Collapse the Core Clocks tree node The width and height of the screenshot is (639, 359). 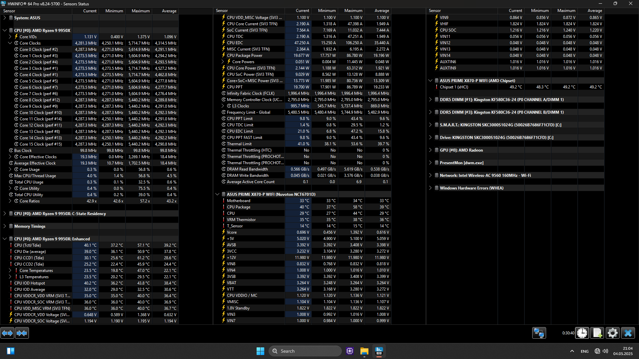click(x=10, y=43)
